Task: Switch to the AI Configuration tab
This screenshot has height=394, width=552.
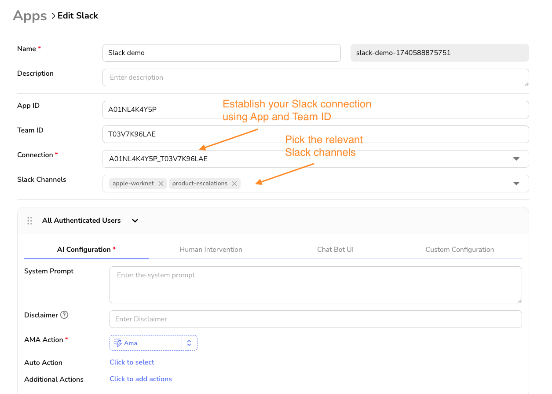Action: tap(86, 250)
